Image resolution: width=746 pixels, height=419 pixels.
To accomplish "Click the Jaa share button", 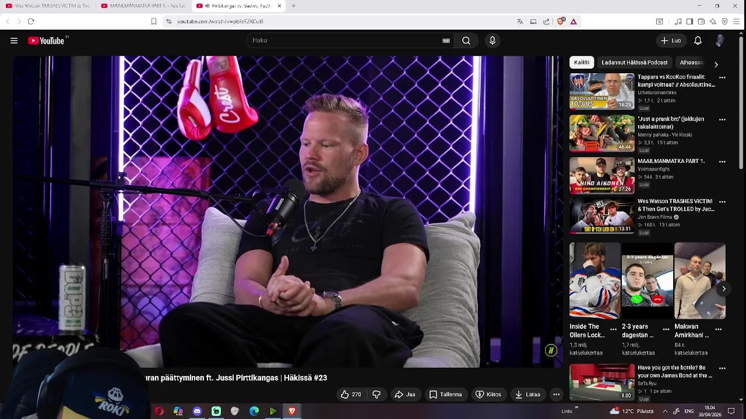I will click(405, 395).
